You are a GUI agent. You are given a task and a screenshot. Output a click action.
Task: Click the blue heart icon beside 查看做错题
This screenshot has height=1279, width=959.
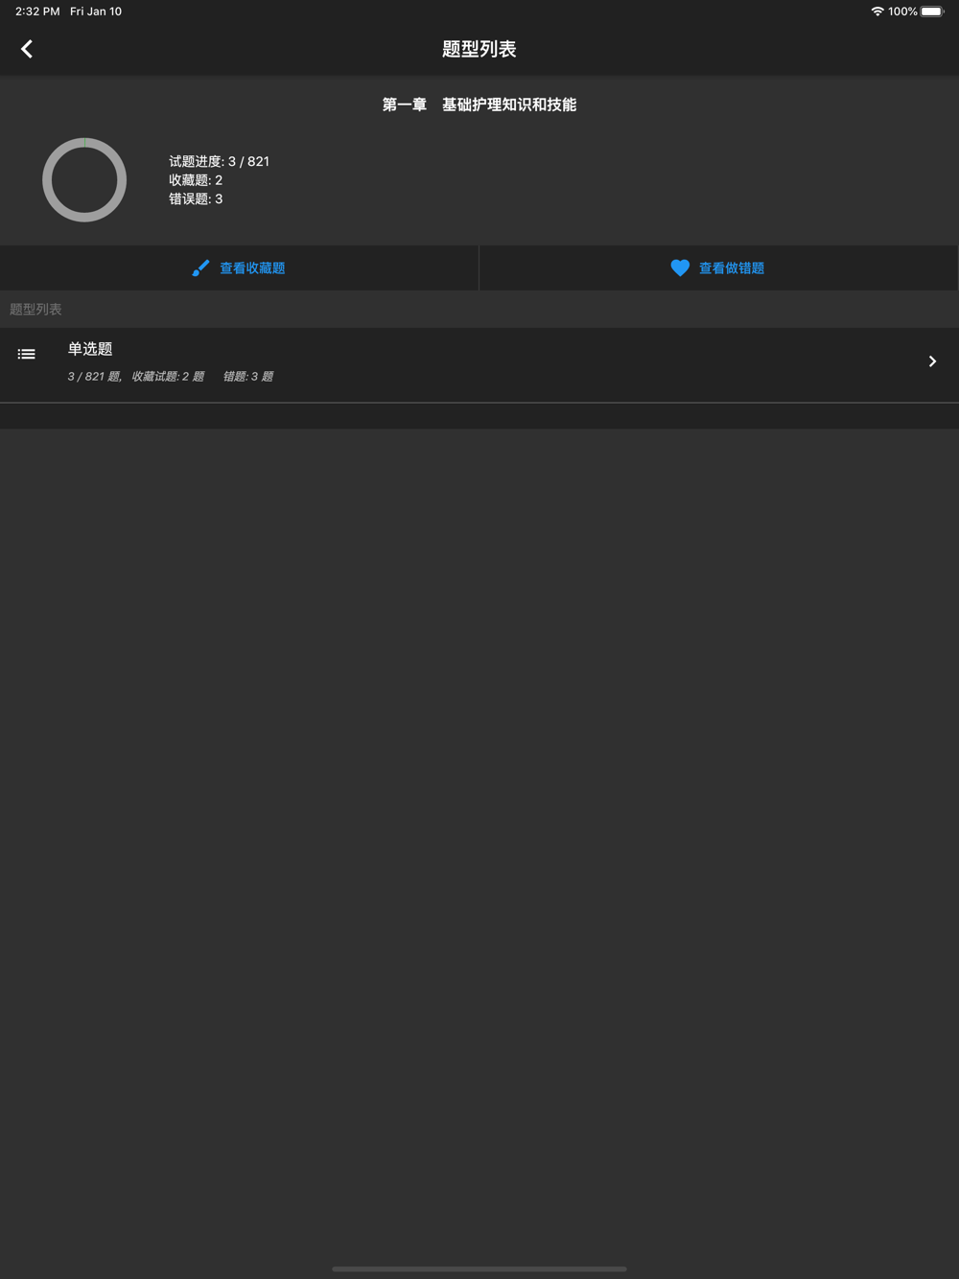(x=680, y=268)
